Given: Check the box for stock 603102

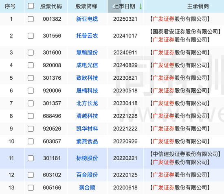Looking at the screenshot, I should point(31,175).
